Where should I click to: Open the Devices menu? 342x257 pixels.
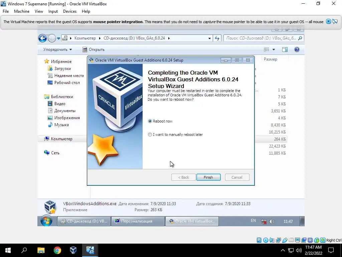pos(70,11)
